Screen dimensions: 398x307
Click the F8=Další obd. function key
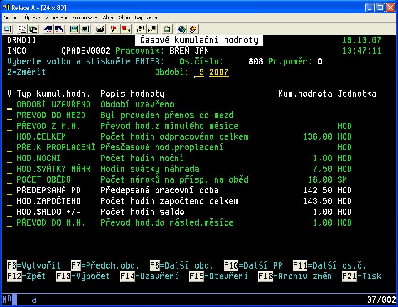pos(181,265)
